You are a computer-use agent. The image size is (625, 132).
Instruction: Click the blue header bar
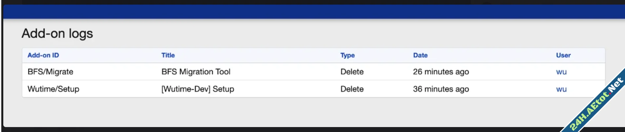pyautogui.click(x=296, y=12)
